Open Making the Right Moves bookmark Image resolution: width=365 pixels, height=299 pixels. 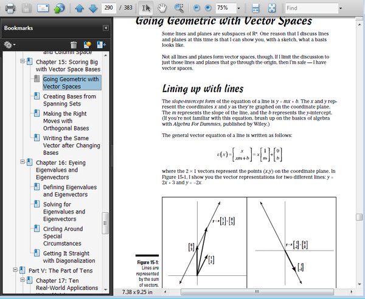click(x=66, y=121)
